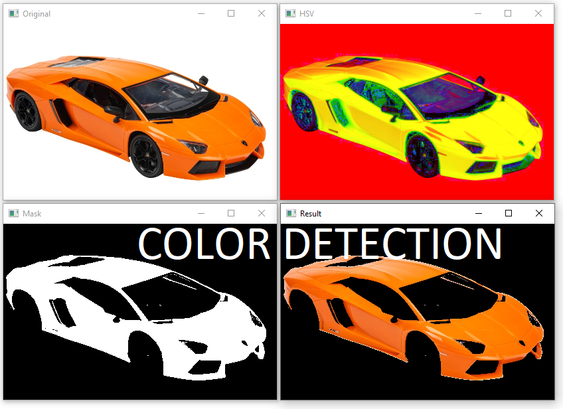
Task: Click the Mask window's app icon
Action: [14, 213]
